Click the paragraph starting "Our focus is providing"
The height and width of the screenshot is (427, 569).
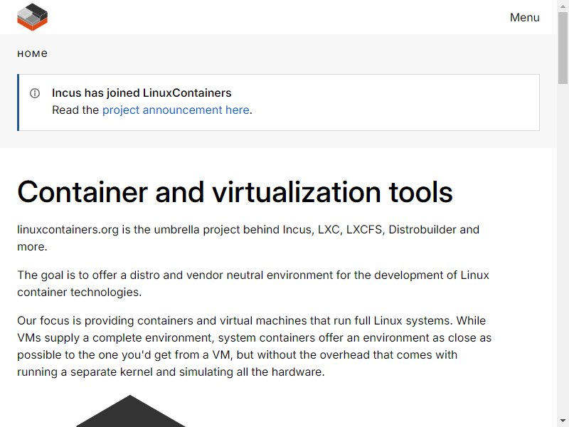point(254,346)
